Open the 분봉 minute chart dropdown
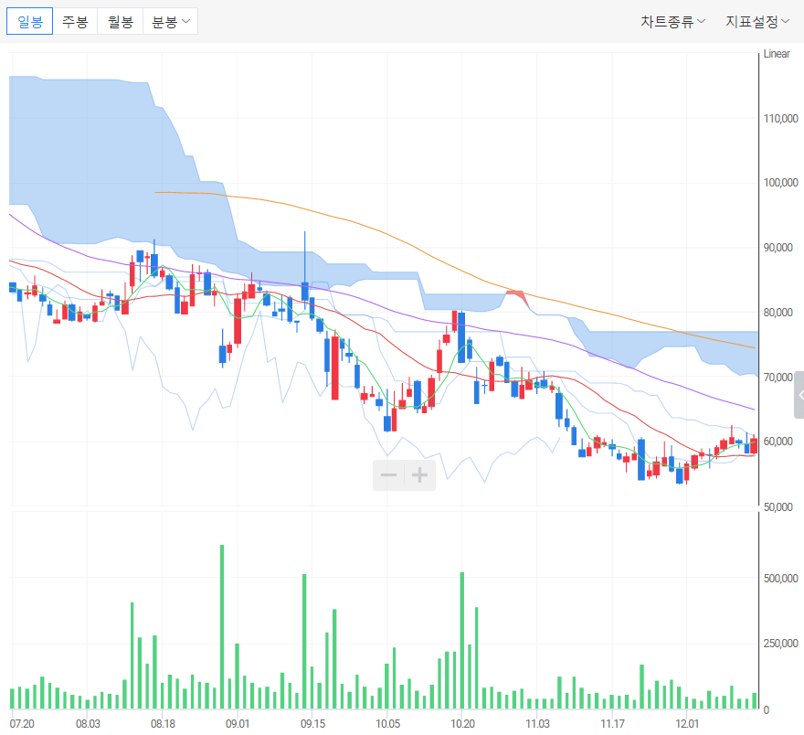804x735 pixels. click(170, 22)
